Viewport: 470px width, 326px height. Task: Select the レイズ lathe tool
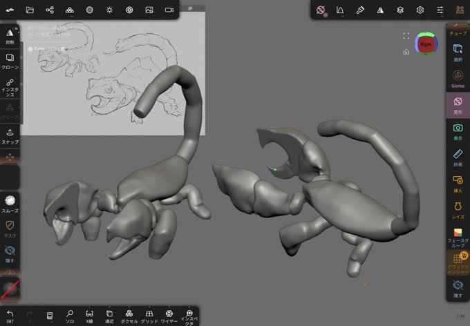(x=458, y=210)
